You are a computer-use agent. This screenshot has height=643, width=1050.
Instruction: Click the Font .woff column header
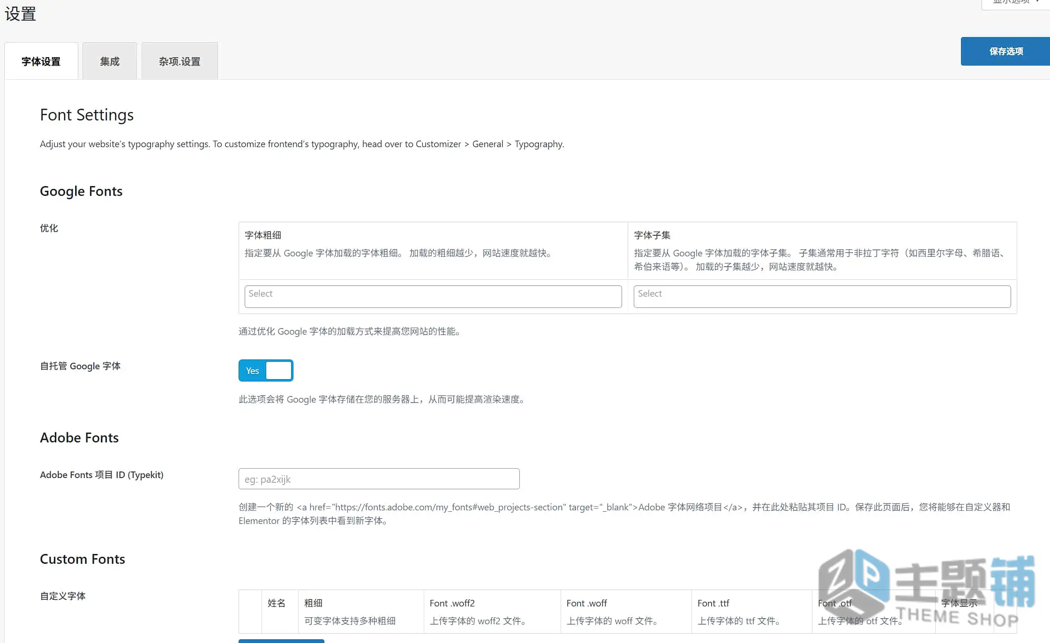coord(587,603)
